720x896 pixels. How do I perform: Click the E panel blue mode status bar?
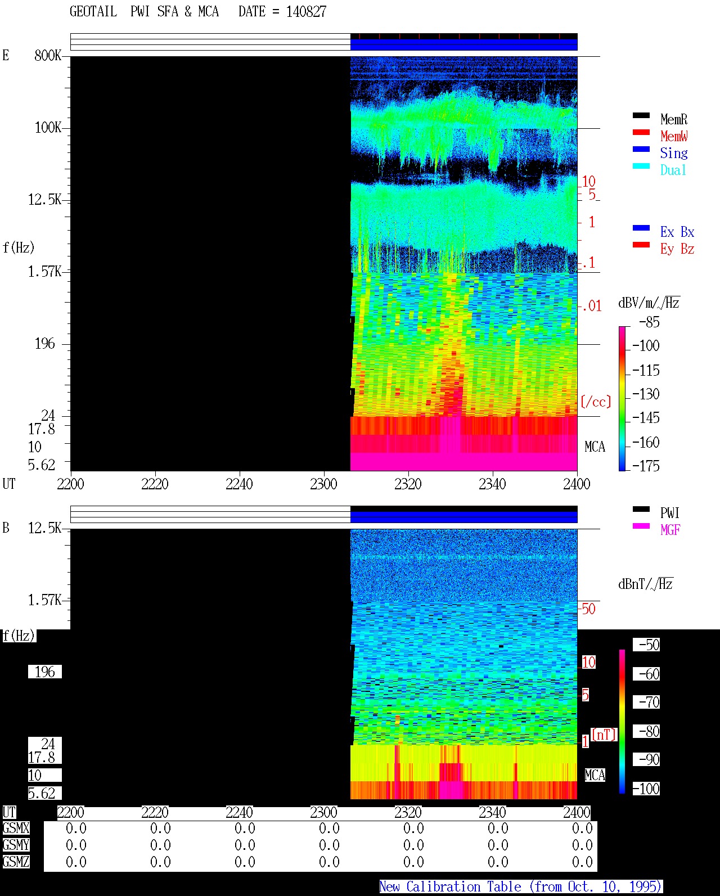[x=464, y=44]
